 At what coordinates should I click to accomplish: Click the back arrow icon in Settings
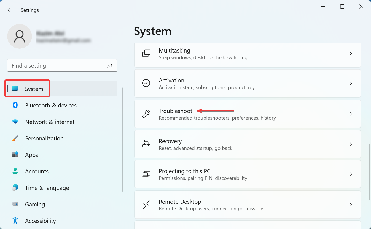[10, 10]
